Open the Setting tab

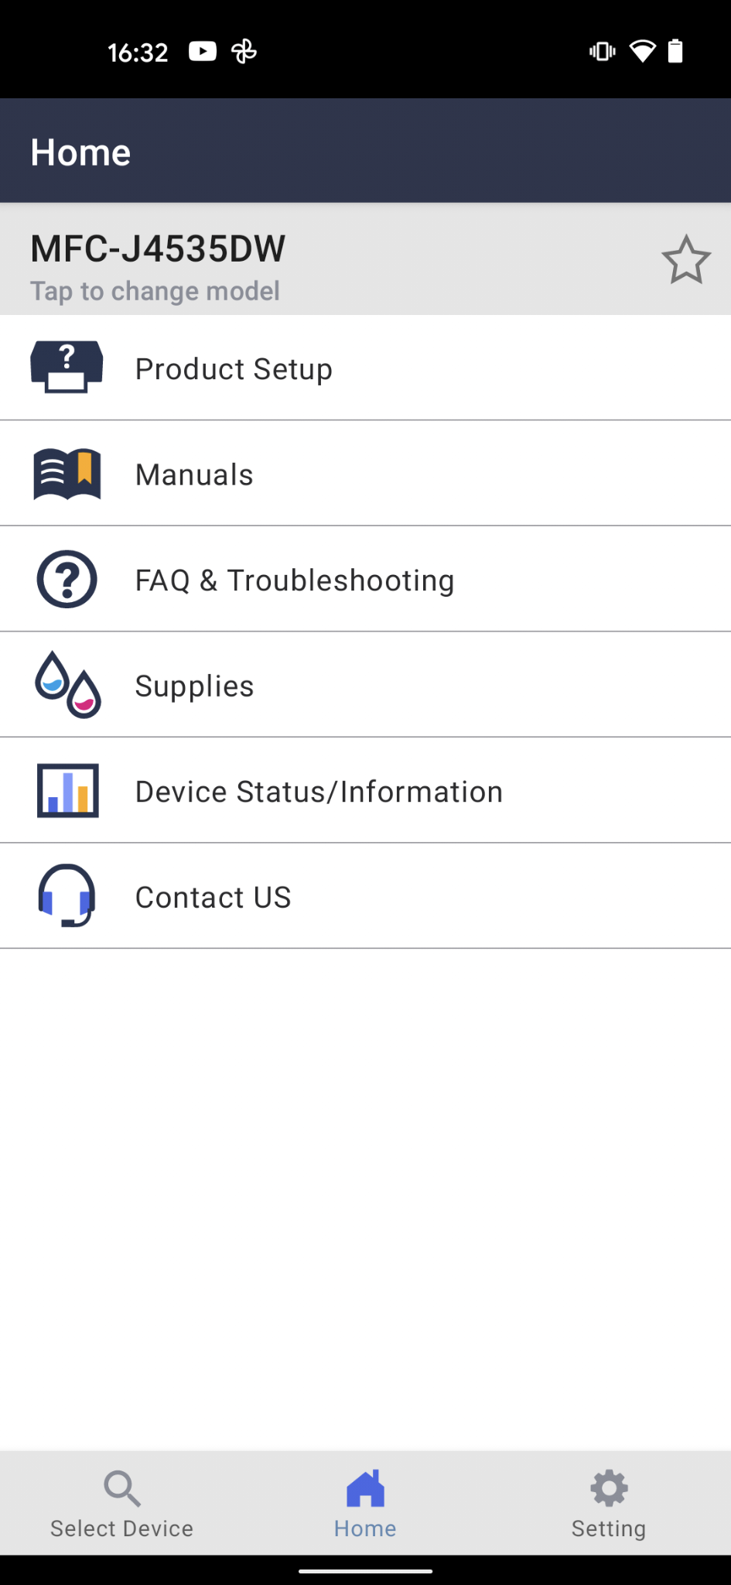point(609,1505)
